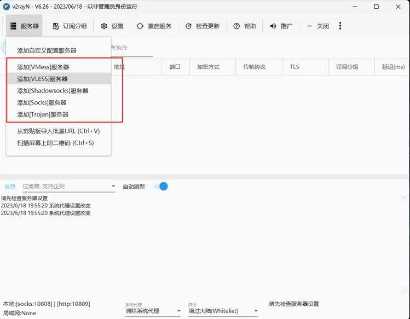Open the 设置 toolbar menu
This screenshot has height=319, width=410.
click(x=112, y=26)
